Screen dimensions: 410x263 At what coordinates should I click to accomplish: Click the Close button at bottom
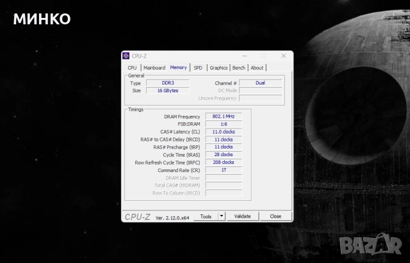[275, 216]
